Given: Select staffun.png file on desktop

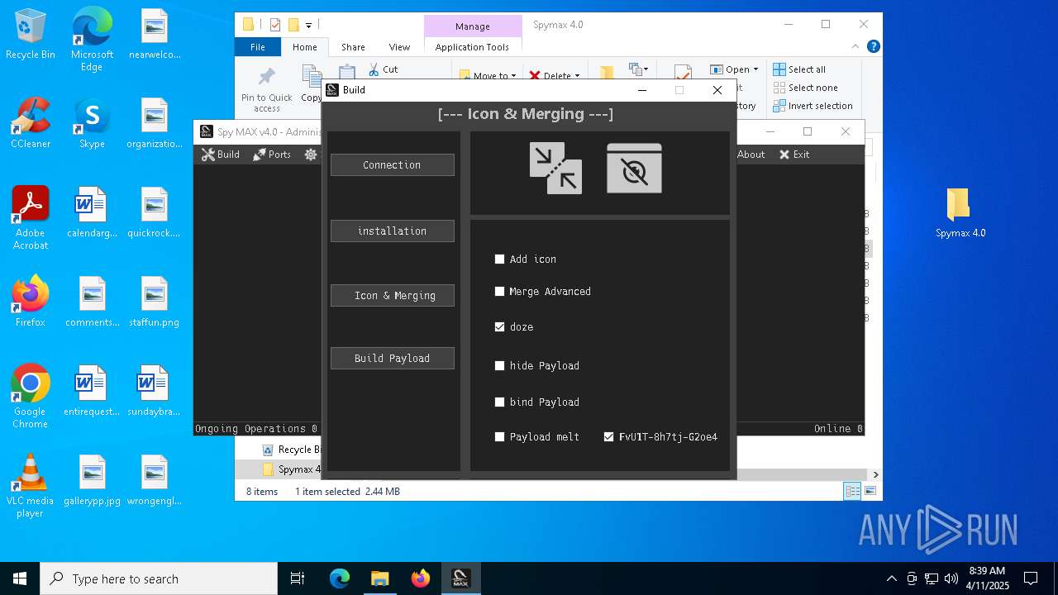Looking at the screenshot, I should pos(154,302).
